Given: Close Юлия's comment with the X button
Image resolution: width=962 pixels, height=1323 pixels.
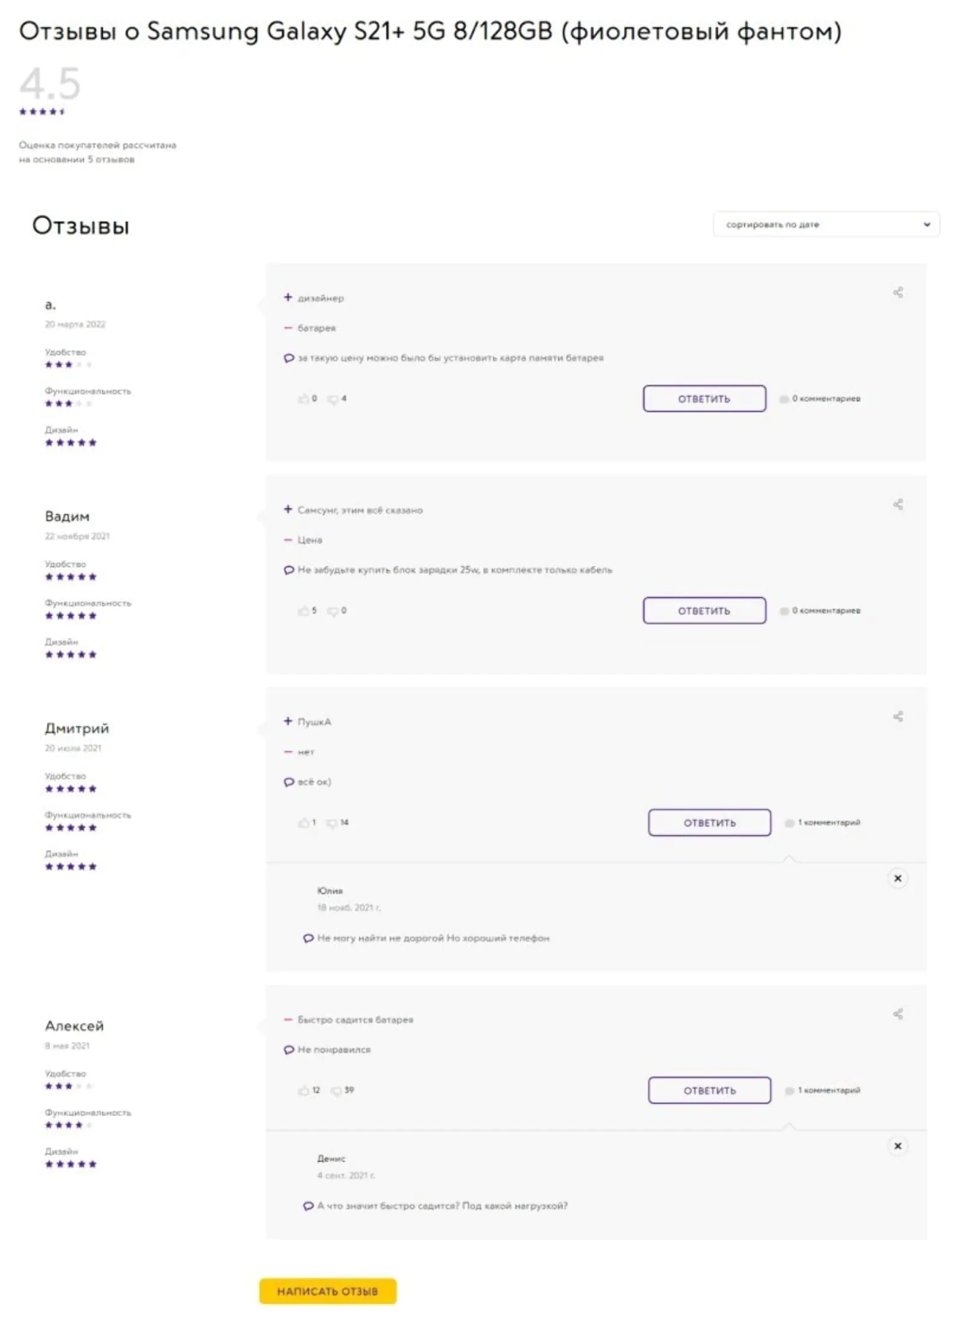Looking at the screenshot, I should point(898,878).
